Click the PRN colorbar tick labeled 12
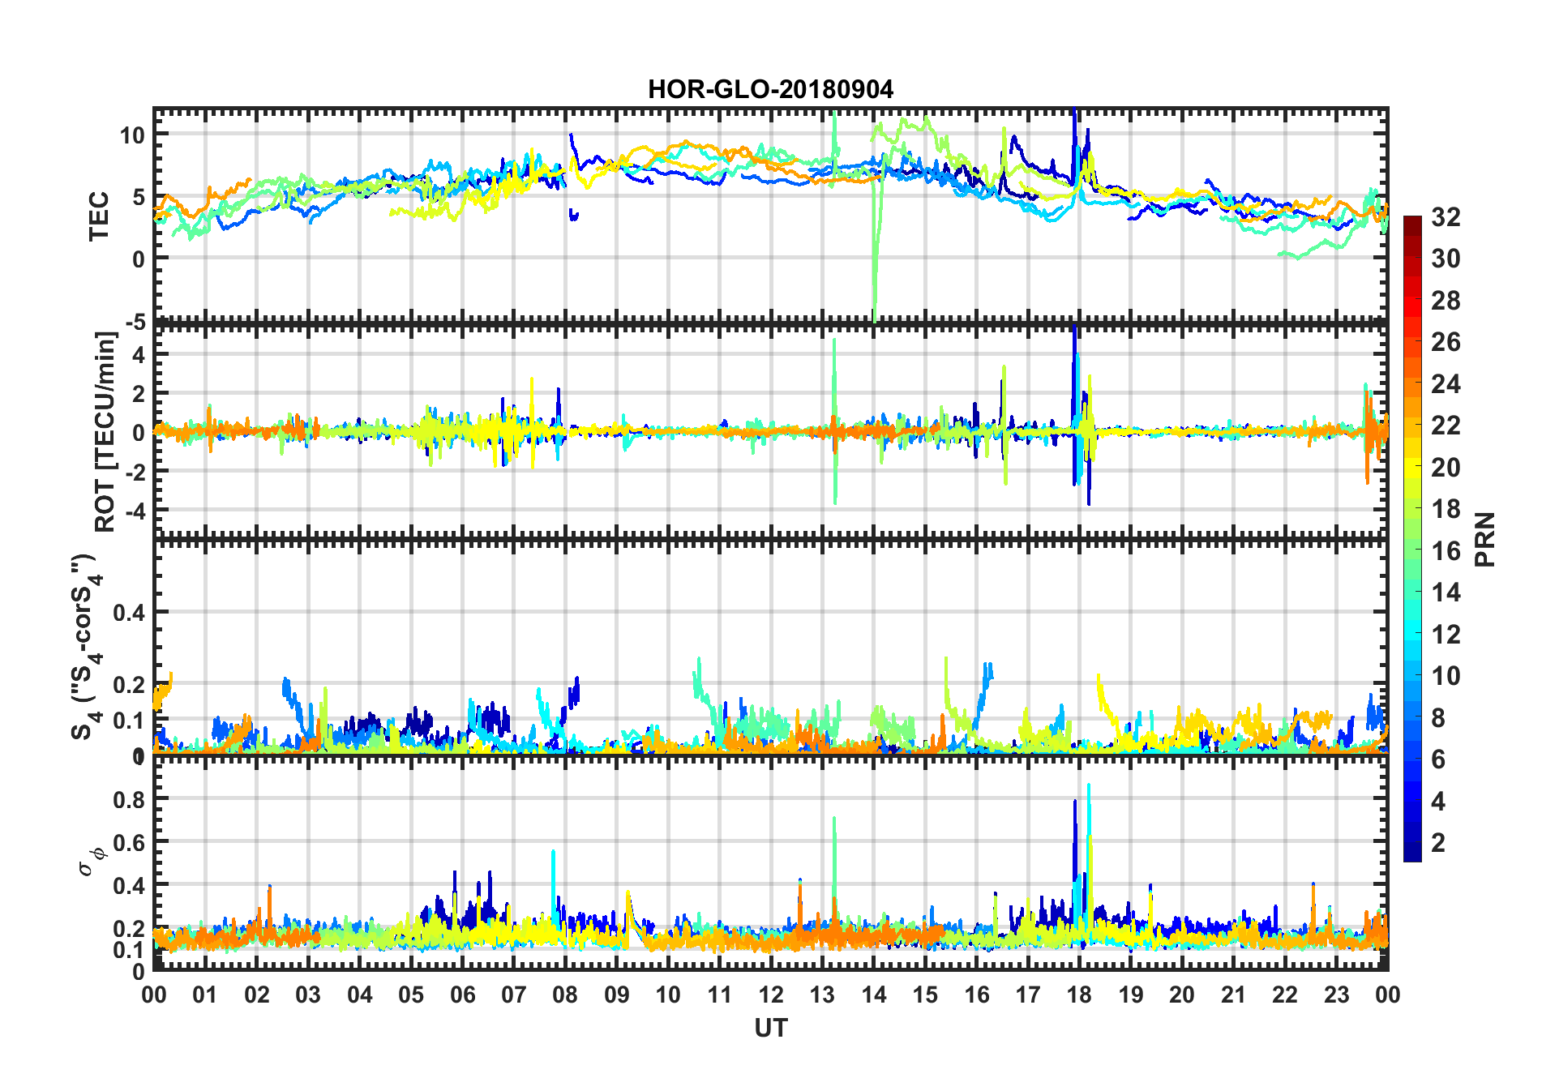Screen dimensions: 1542x1078 [1446, 635]
